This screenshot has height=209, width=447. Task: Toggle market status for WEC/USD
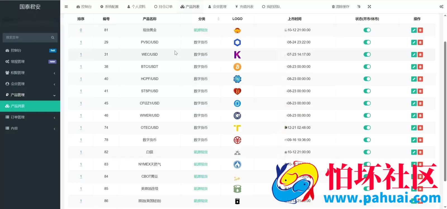[x=367, y=54]
